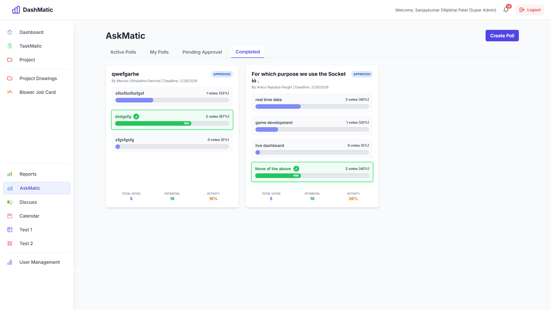The width and height of the screenshot is (551, 310).
Task: Open Project Drawings via its folder icon
Action: coord(10,78)
